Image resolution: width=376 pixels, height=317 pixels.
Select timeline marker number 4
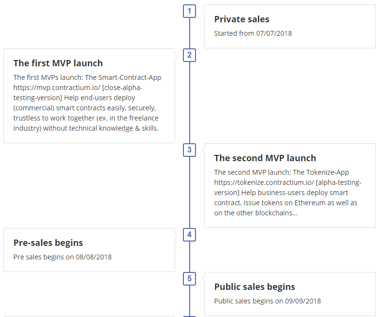(189, 235)
